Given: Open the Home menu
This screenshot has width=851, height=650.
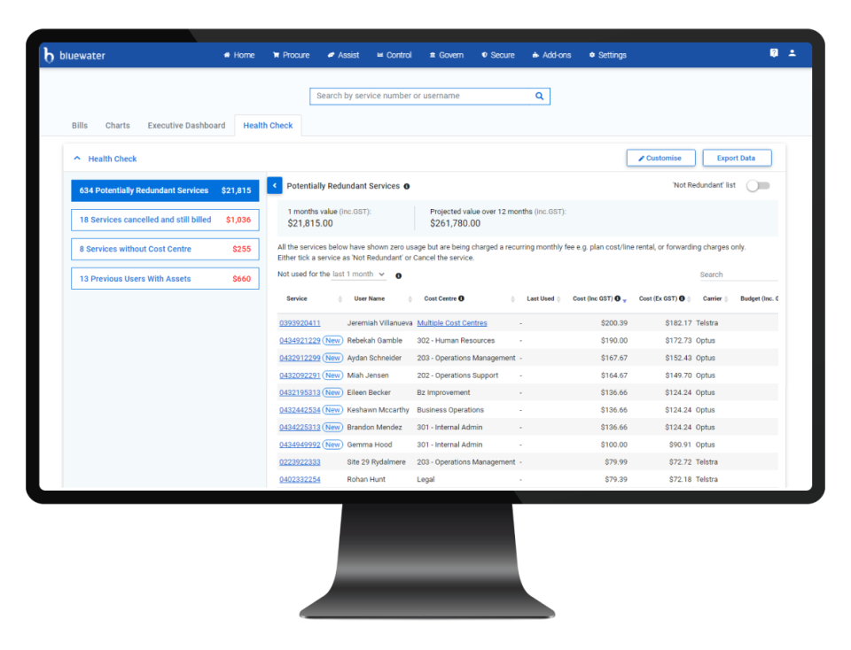Looking at the screenshot, I should click(x=238, y=55).
